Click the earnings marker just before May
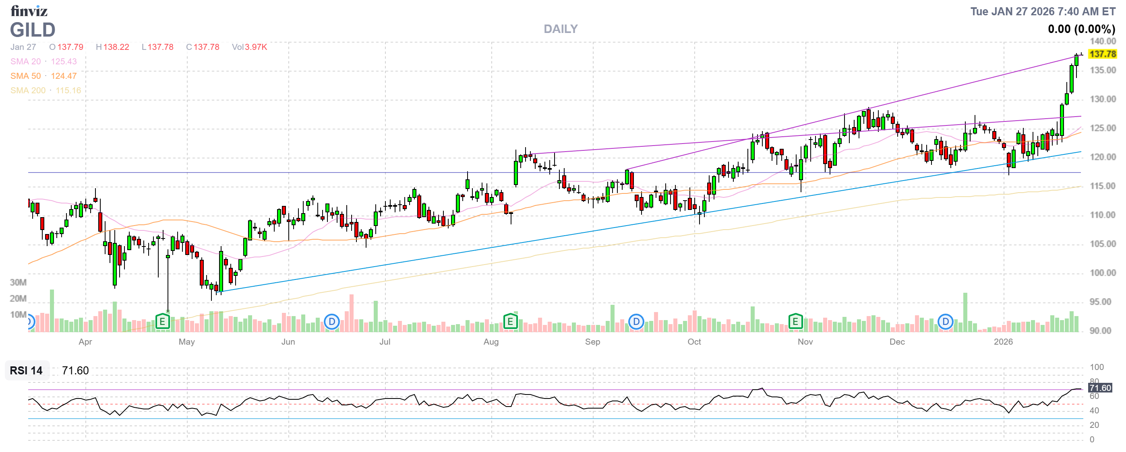1126x452 pixels. pyautogui.click(x=163, y=322)
